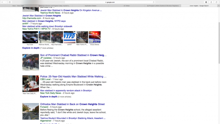Click the google.com address bar
The height and width of the screenshot is (124, 220).
point(110,2)
